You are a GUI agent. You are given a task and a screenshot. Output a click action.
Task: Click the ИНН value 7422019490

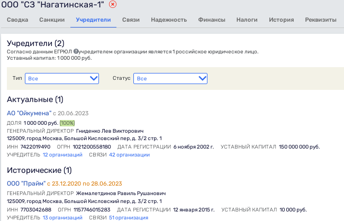pyautogui.click(x=35, y=146)
